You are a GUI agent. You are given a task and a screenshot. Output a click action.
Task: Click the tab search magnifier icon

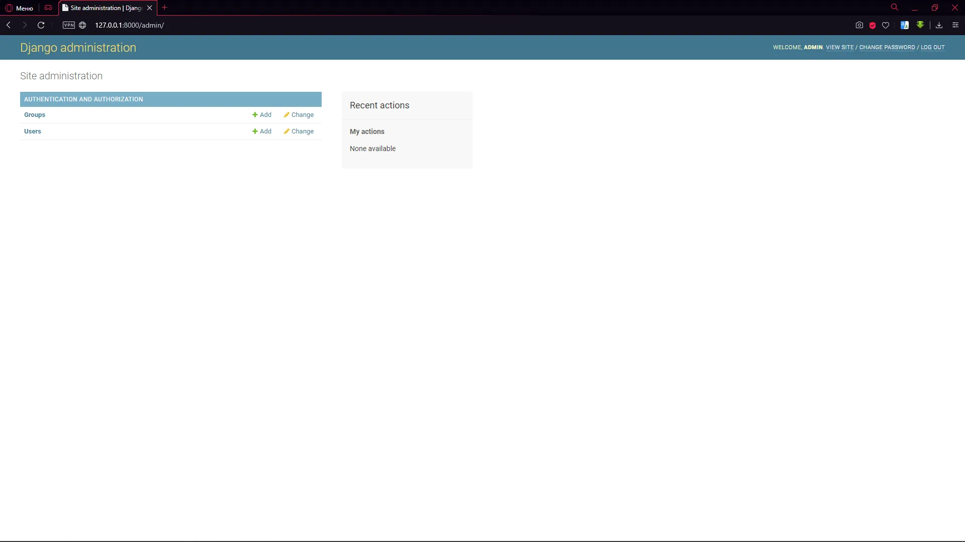click(895, 8)
